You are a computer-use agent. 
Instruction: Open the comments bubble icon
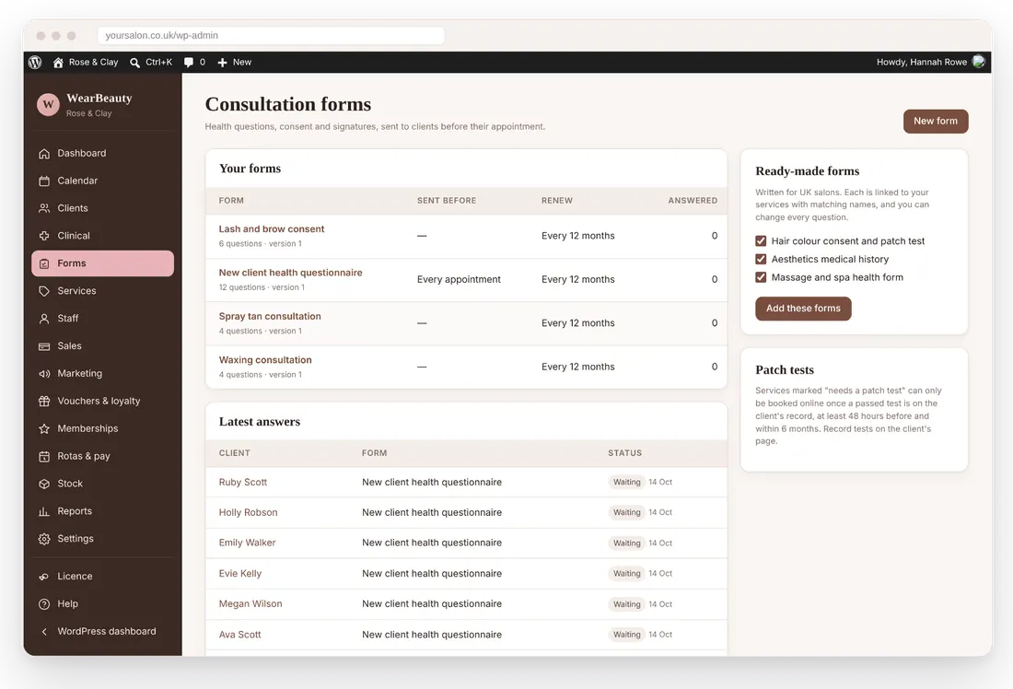(189, 62)
